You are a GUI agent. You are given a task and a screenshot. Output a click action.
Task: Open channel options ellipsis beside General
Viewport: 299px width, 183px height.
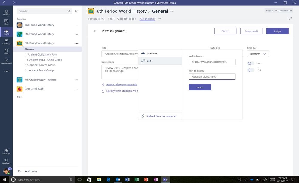[x=171, y=11]
